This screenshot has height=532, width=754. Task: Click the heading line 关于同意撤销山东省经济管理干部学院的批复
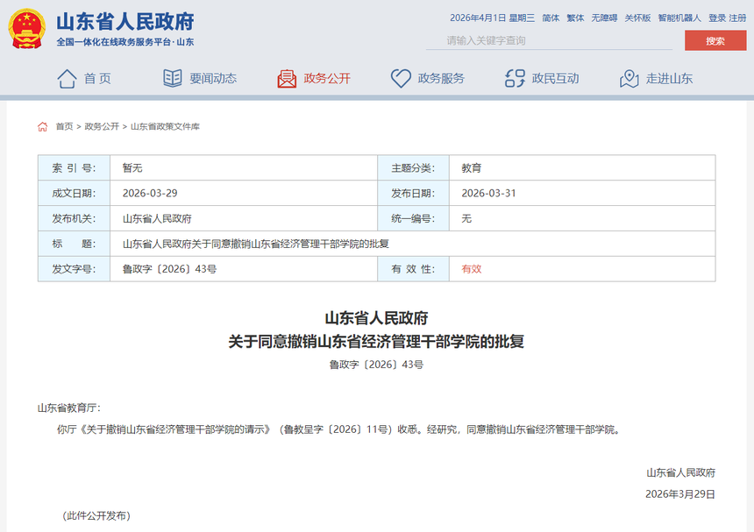pyautogui.click(x=376, y=342)
